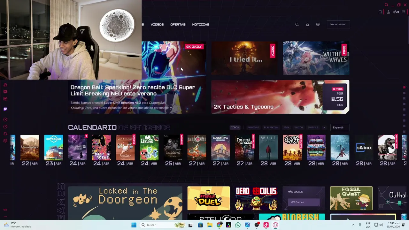This screenshot has width=409, height=230.
Task: Open the extensions cube icon in sidebar
Action: [5, 134]
